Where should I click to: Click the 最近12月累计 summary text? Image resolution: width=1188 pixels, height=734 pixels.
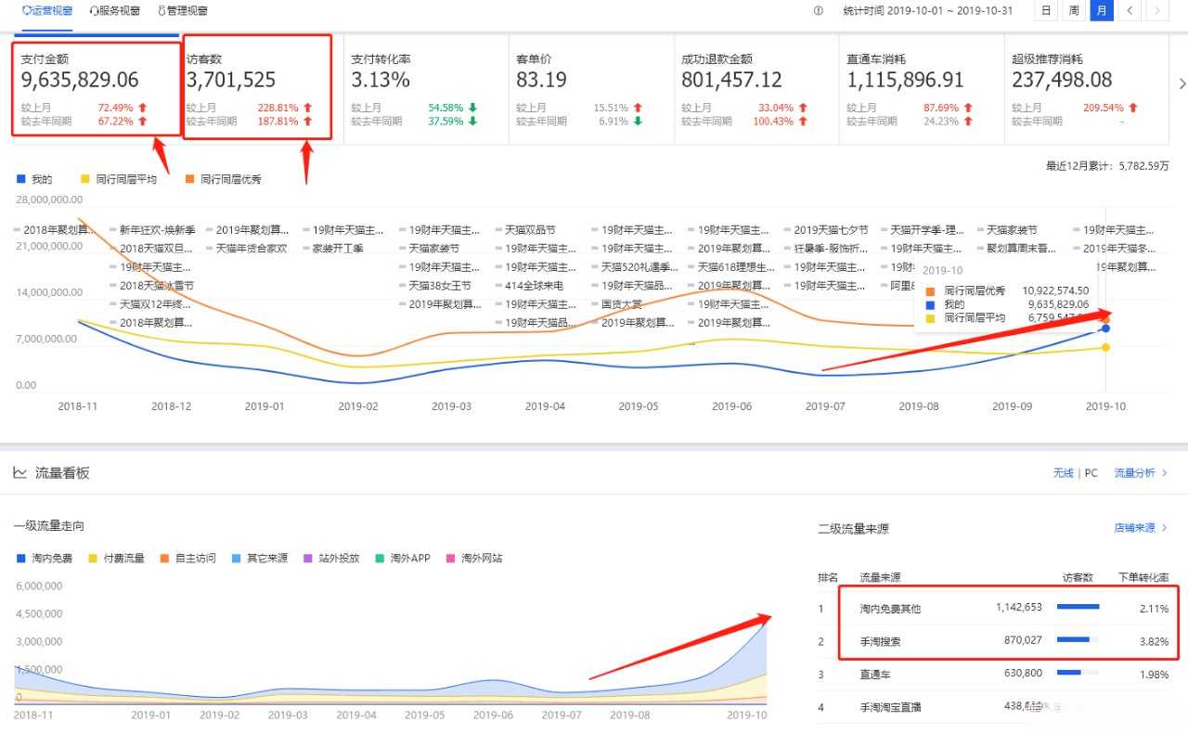tap(1107, 166)
